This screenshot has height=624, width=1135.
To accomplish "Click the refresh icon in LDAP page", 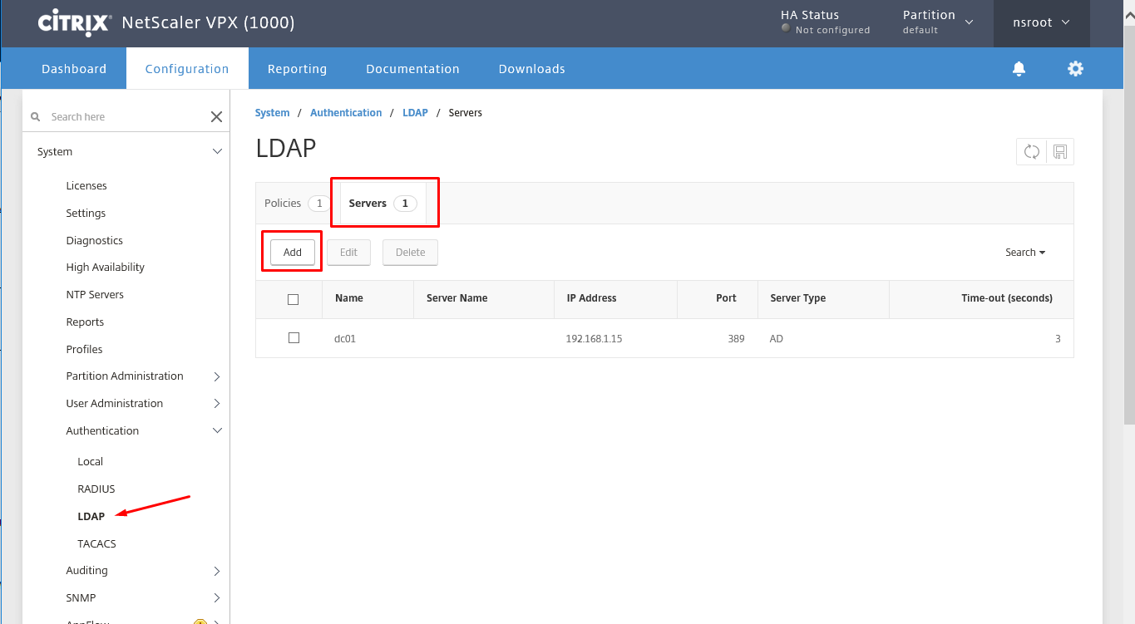I will click(1031, 151).
